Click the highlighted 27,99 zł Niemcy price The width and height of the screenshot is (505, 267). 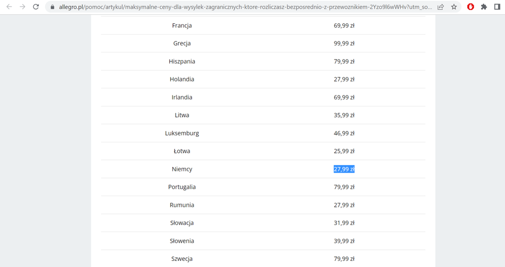point(344,169)
